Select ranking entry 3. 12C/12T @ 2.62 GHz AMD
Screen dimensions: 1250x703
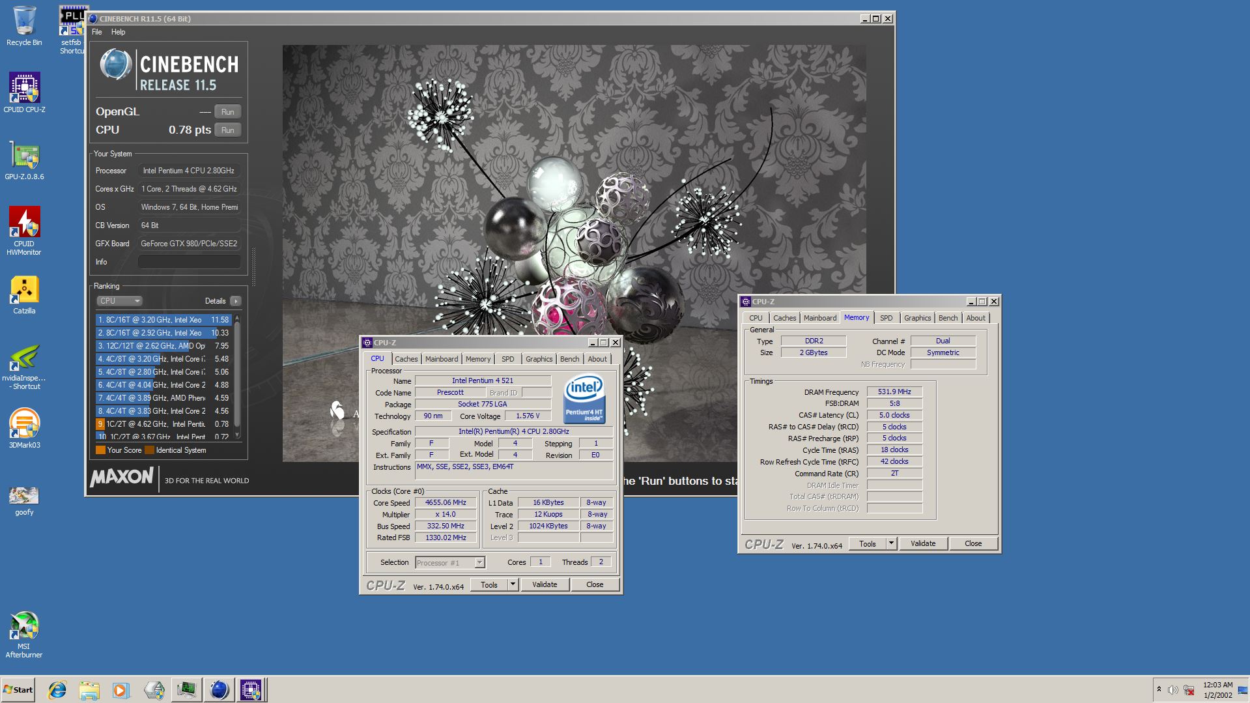click(x=163, y=346)
